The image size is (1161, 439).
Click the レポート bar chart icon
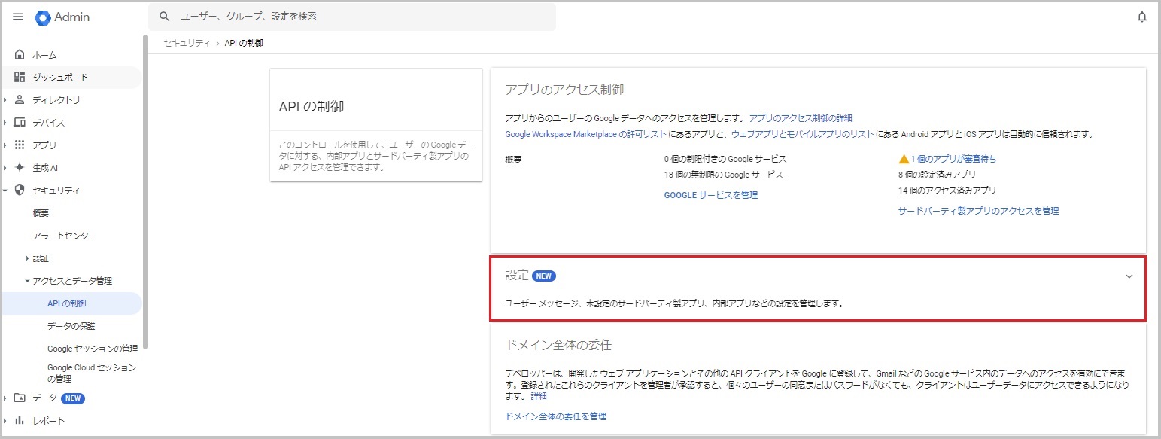[20, 421]
